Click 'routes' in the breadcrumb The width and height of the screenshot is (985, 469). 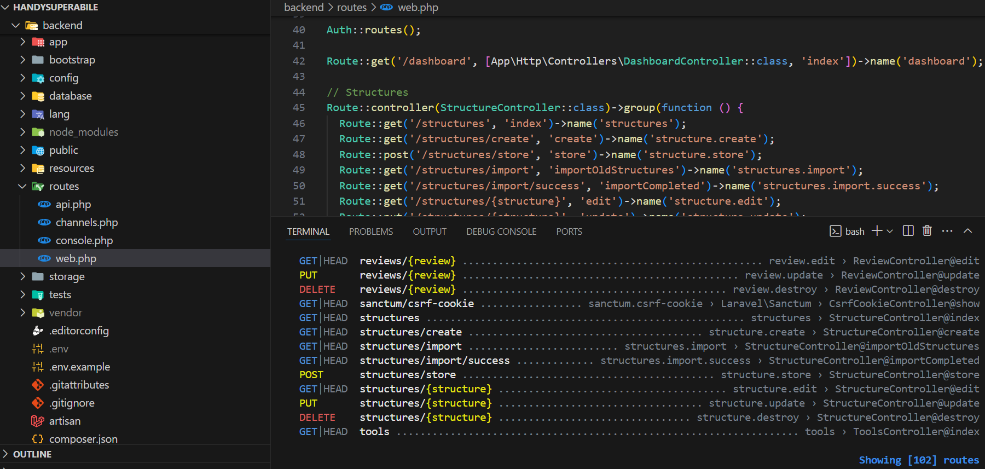click(352, 7)
